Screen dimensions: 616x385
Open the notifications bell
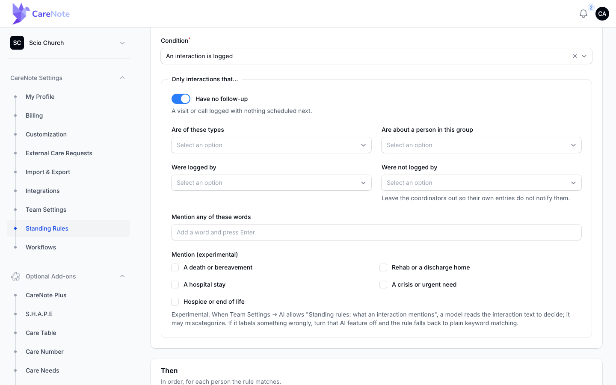[583, 14]
